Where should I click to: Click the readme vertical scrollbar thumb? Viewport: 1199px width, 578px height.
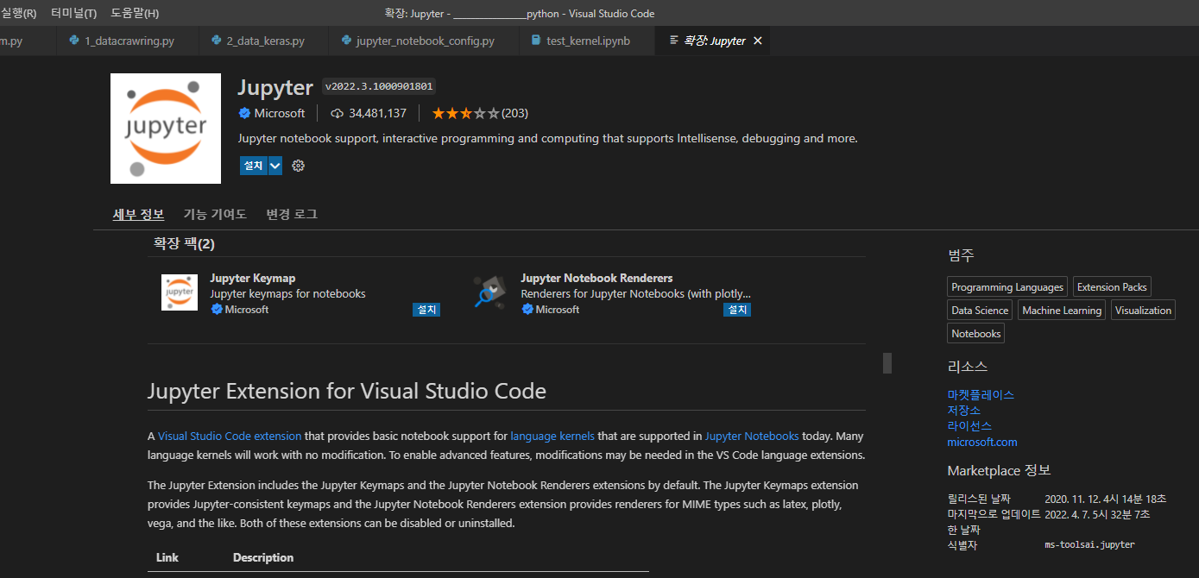887,363
